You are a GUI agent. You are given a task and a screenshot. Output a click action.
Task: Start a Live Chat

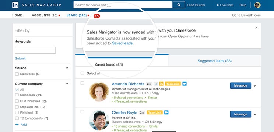pyautogui.click(x=225, y=5)
